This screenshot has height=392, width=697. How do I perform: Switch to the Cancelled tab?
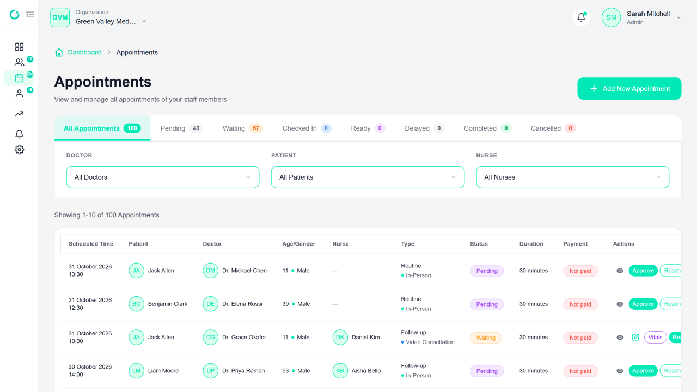[553, 128]
